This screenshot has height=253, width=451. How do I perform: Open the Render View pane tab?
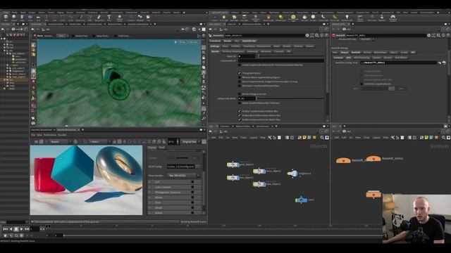point(66,129)
